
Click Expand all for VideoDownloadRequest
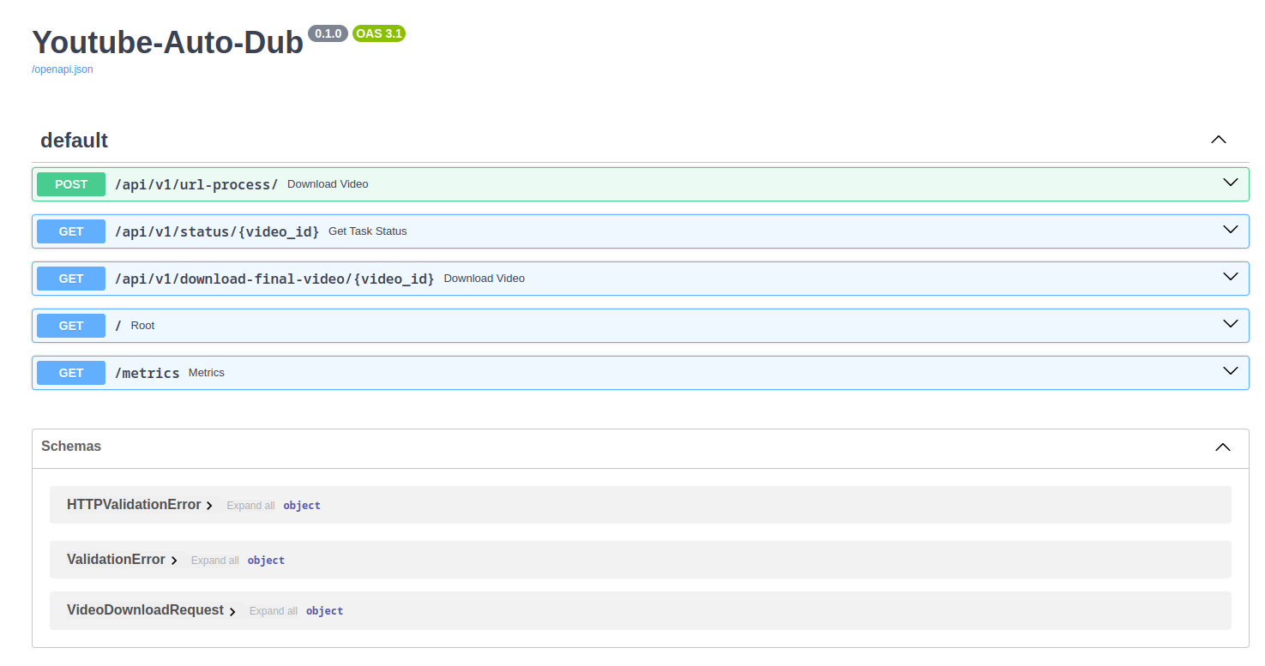pos(273,611)
